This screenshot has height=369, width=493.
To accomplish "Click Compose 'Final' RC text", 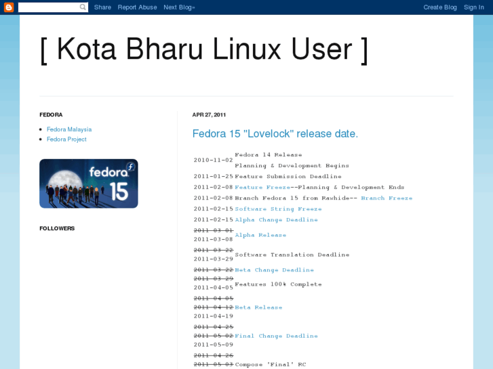I will [271, 365].
